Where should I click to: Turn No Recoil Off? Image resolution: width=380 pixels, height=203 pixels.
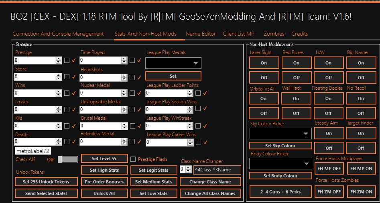tap(361, 113)
